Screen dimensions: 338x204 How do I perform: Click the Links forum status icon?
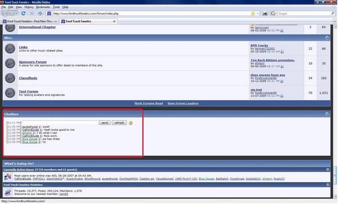pos(10,48)
